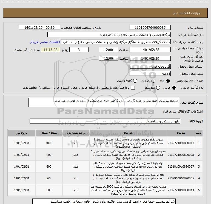The image size is (211, 204).
Task: Click the need date in row 1
Action: pyautogui.click(x=22, y=143)
